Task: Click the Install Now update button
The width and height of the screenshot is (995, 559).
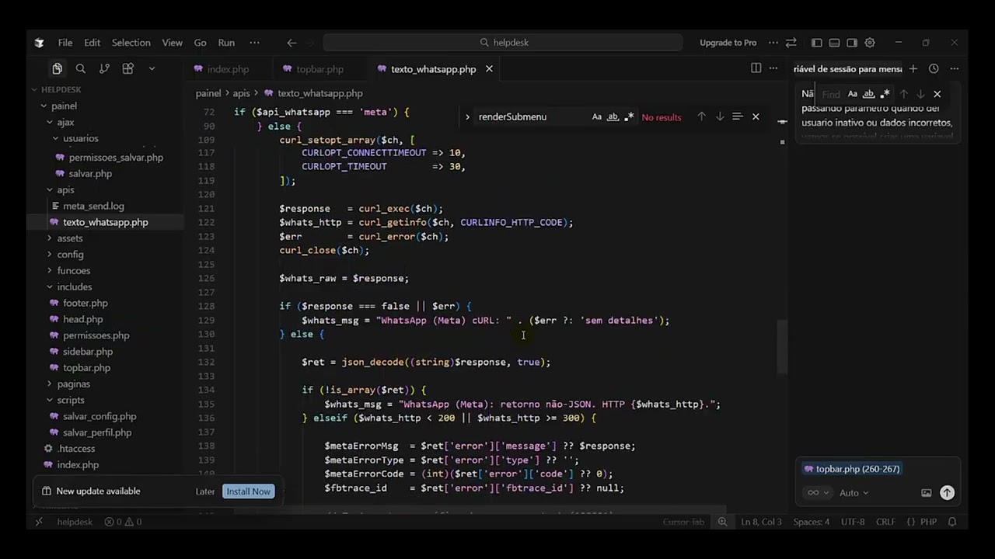Action: click(x=249, y=491)
